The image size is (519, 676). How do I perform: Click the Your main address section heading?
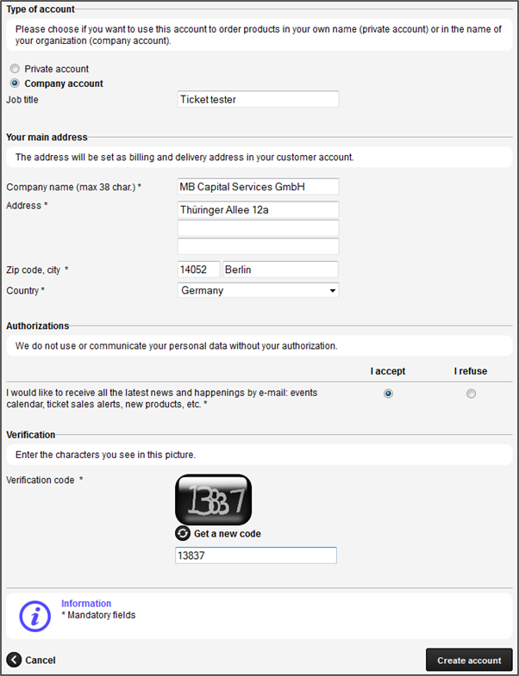tap(47, 137)
